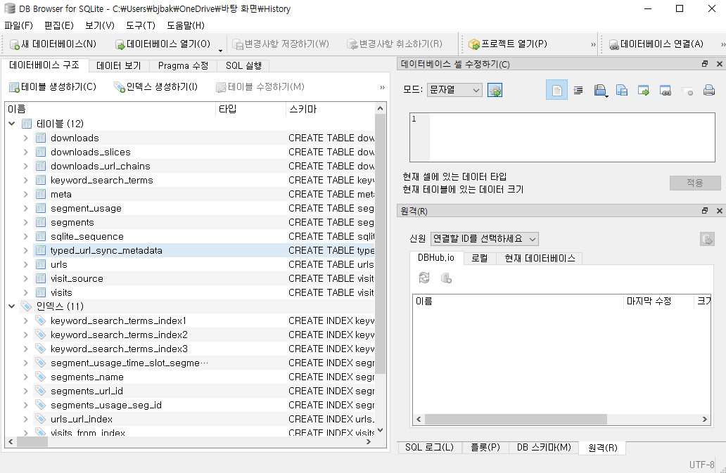Open the SQL 로그(L) bottom tab

click(429, 447)
